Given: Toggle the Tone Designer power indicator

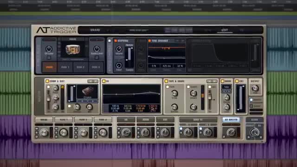Looking at the screenshot, I should 149,41.
